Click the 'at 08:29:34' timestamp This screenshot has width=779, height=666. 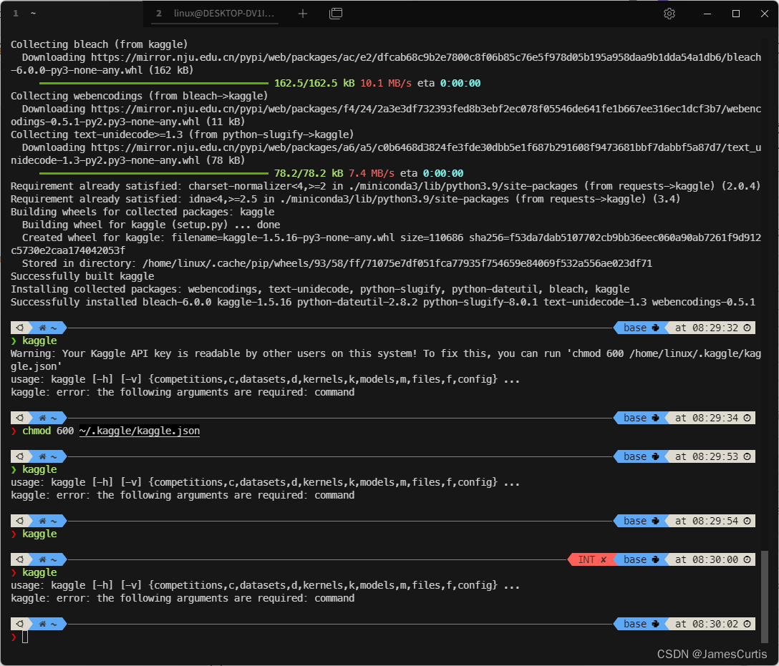pos(707,418)
